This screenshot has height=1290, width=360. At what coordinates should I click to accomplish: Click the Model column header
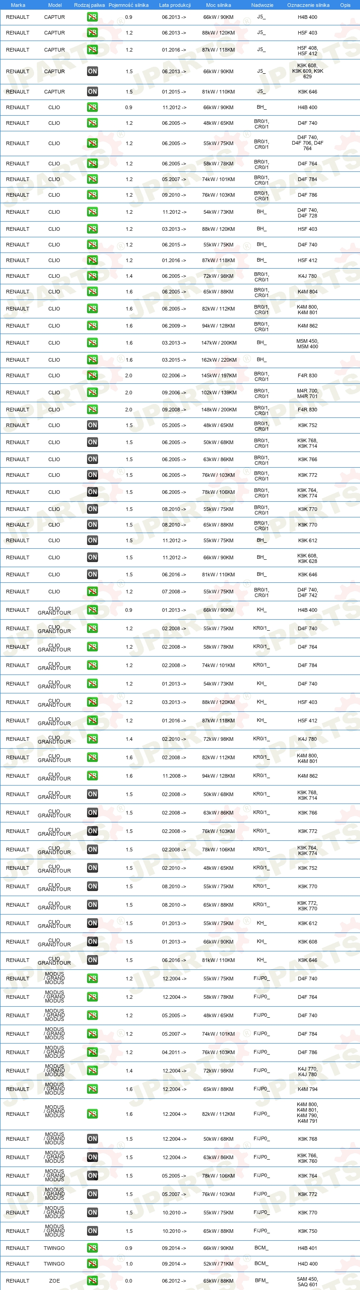click(55, 5)
